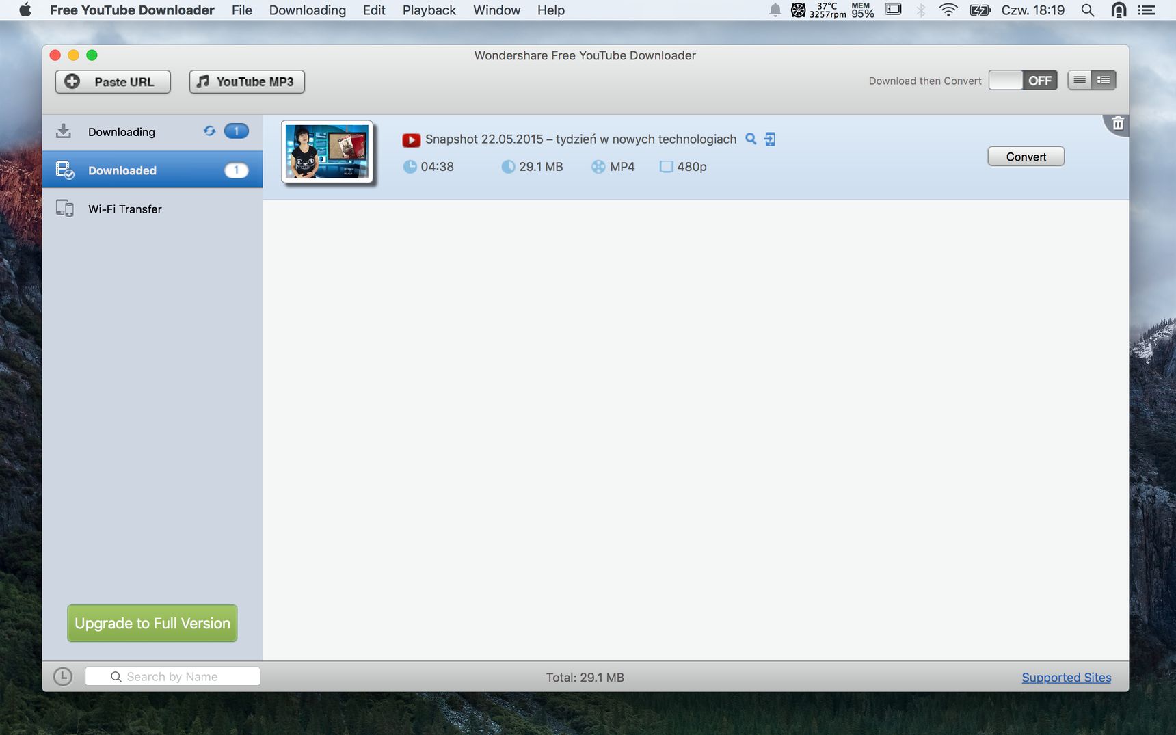Click the Wi-Fi status icon
This screenshot has width=1176, height=735.
(948, 10)
